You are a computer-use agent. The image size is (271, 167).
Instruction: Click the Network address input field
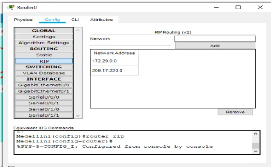(215, 38)
